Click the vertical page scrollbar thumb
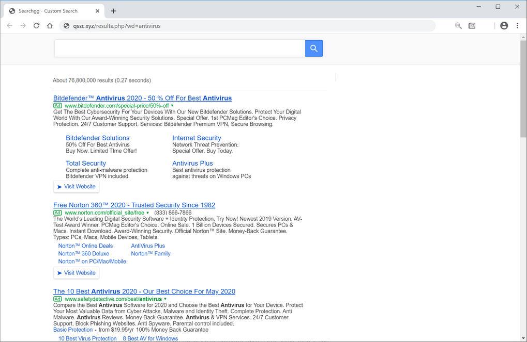This screenshot has width=527, height=342. click(523, 88)
